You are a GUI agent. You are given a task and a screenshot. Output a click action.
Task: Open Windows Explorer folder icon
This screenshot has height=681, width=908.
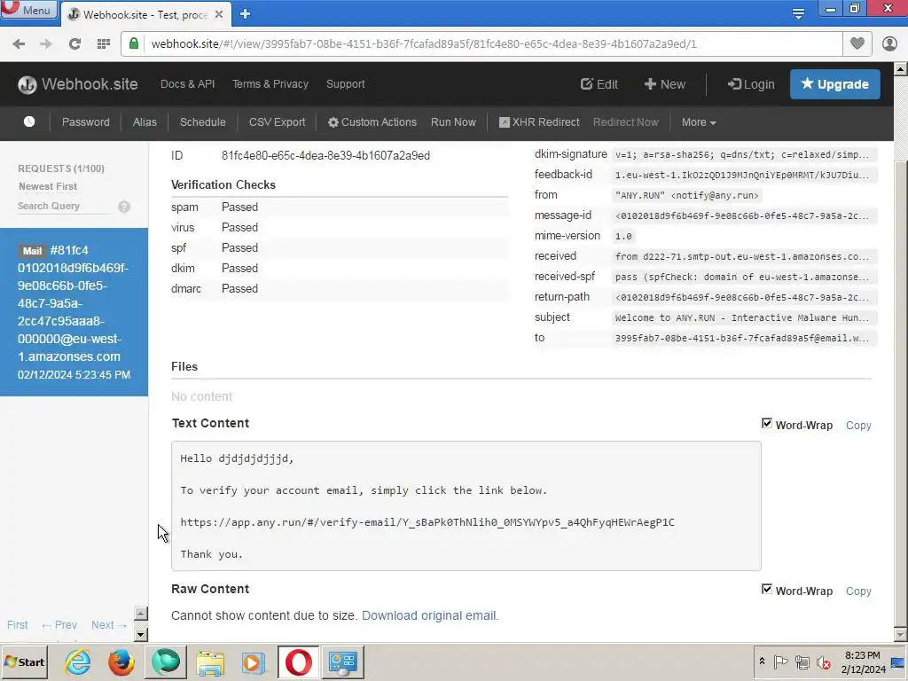pos(210,662)
